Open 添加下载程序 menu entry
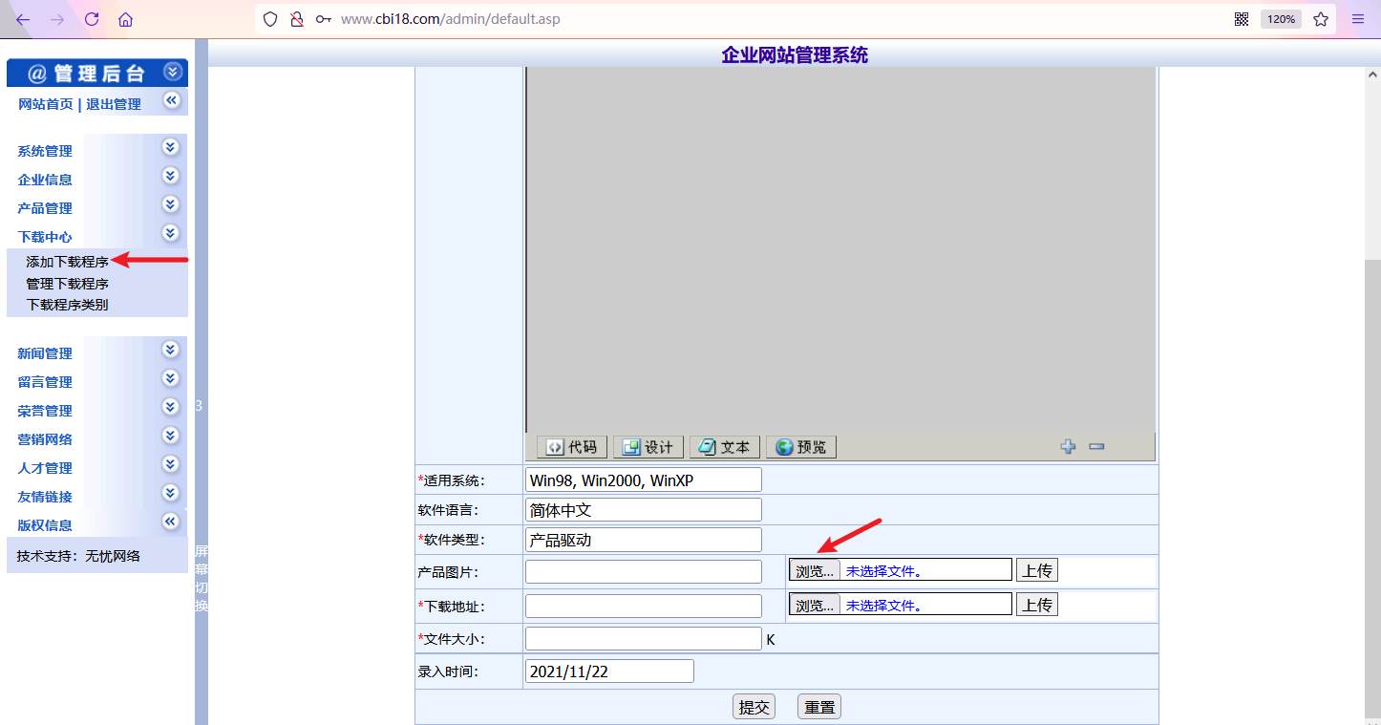Image resolution: width=1381 pixels, height=725 pixels. tap(67, 262)
